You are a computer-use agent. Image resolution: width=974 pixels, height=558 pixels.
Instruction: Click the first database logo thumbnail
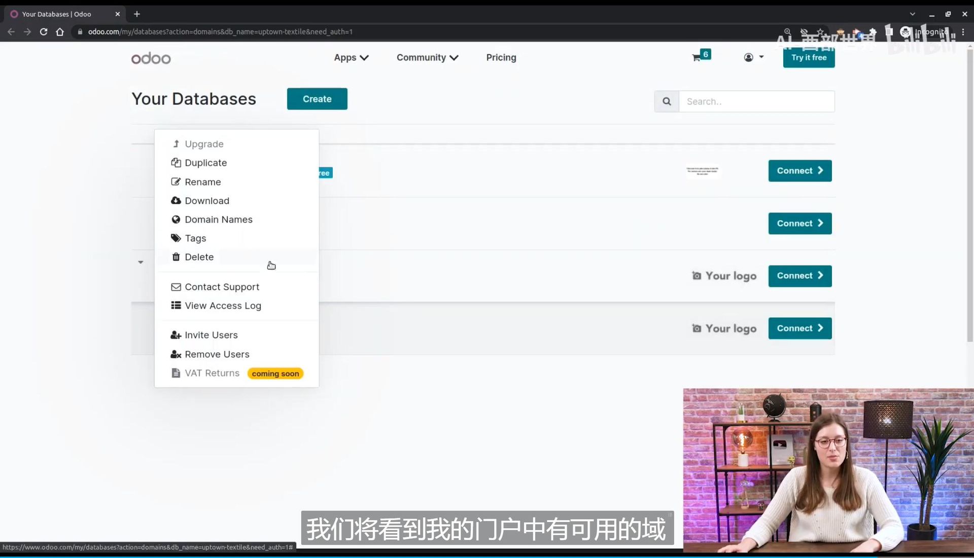(703, 171)
